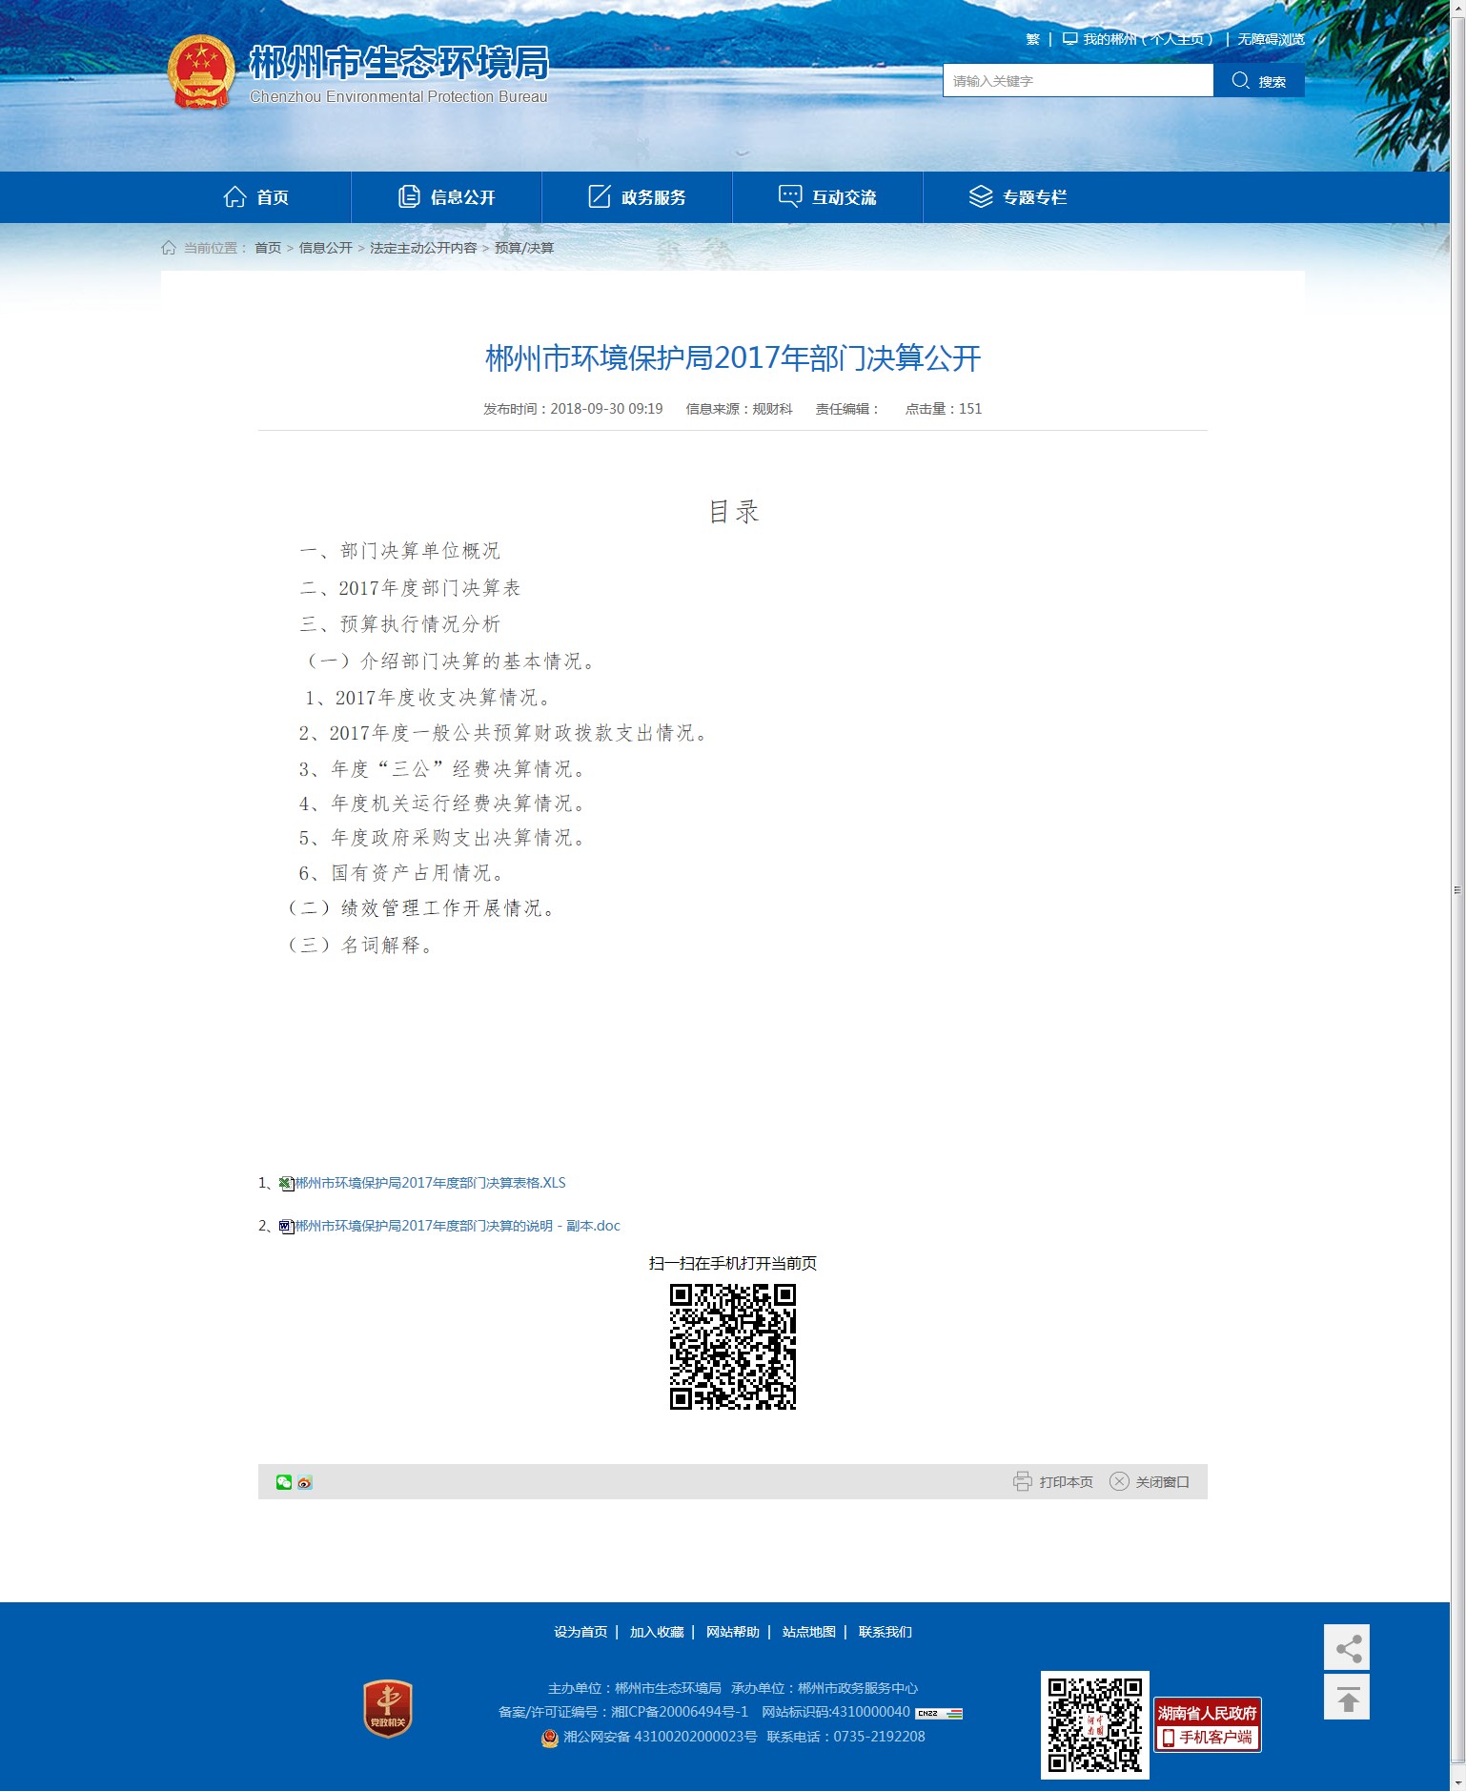This screenshot has width=1466, height=1791.
Task: Open 我的郴州（个人主页） link
Action: [x=1150, y=39]
